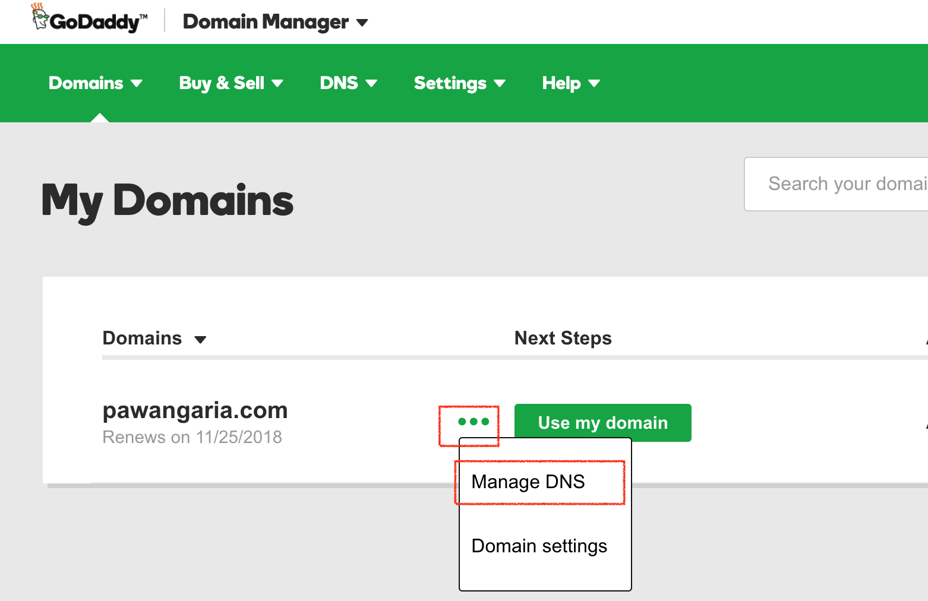Open the DNS menu in navigation bar
The height and width of the screenshot is (601, 928).
349,83
